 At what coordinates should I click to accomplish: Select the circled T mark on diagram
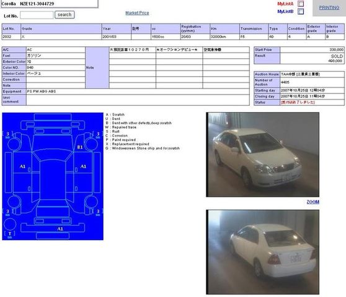point(10,234)
